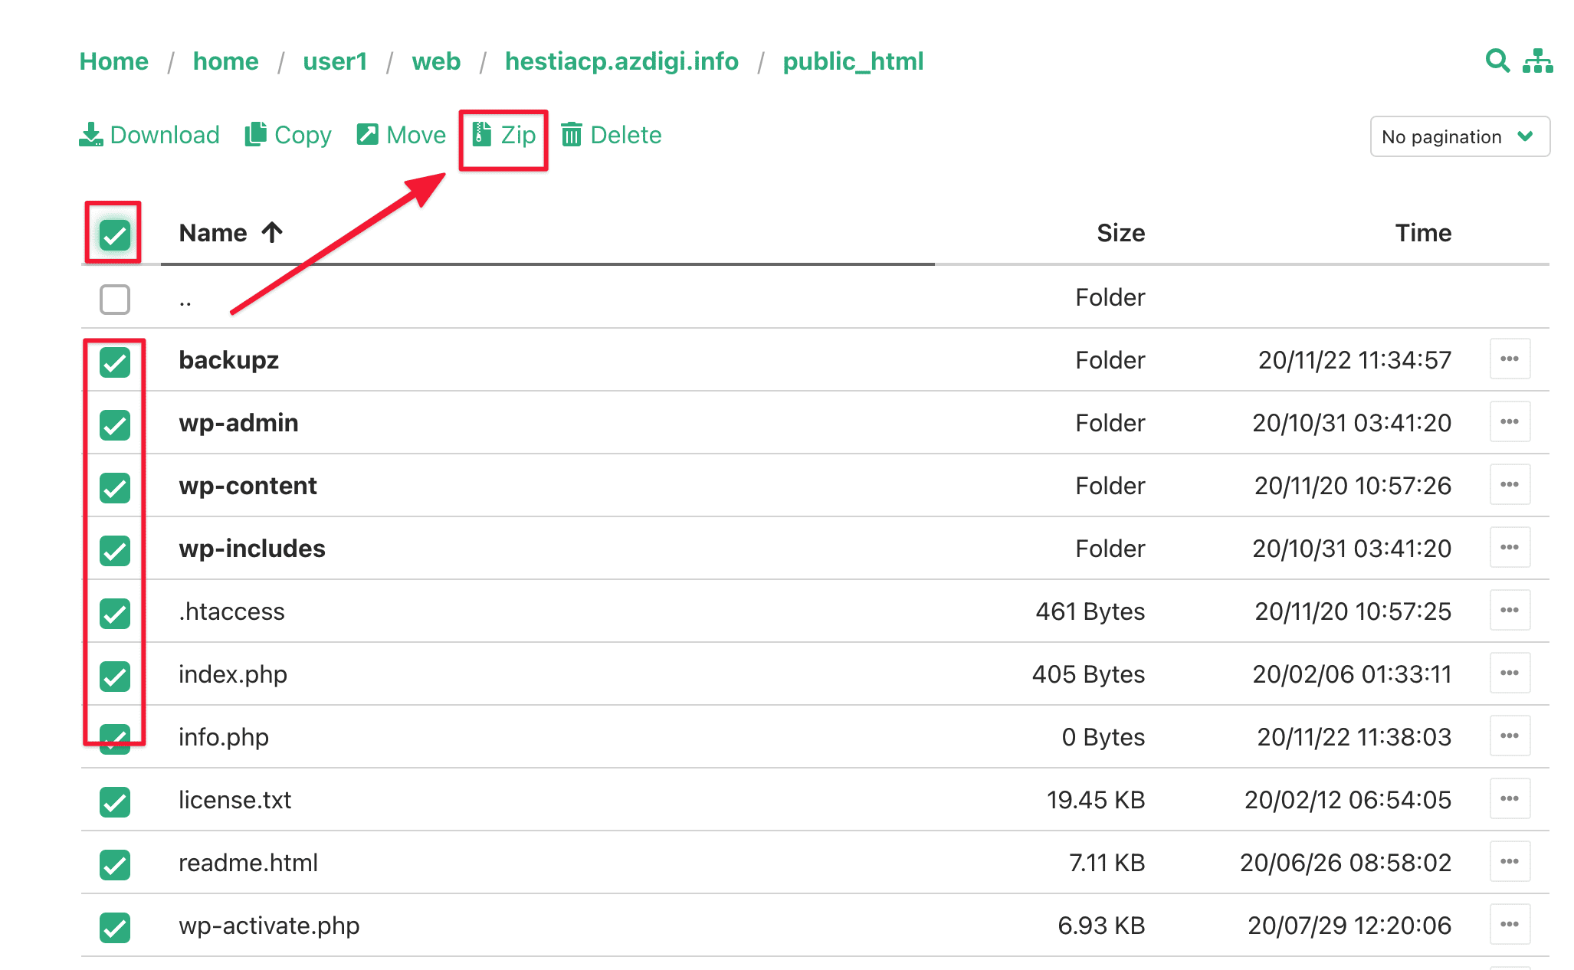Navigate to user1 in the breadcrumb
Image resolution: width=1574 pixels, height=970 pixels.
click(x=335, y=61)
